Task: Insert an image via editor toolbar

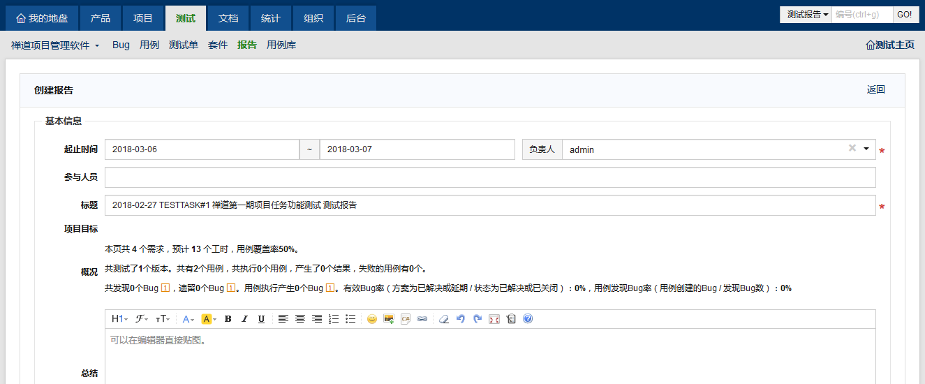Action: point(389,319)
